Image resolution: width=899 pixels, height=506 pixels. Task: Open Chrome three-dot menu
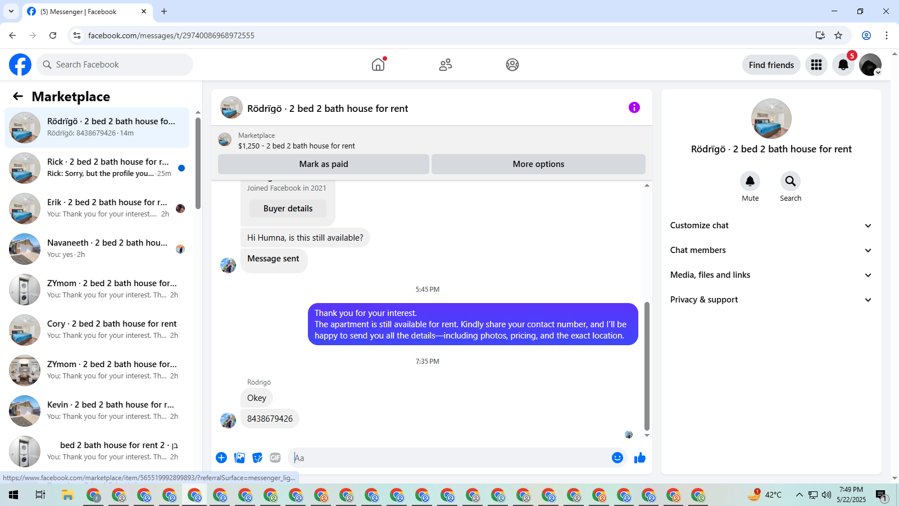pos(887,35)
